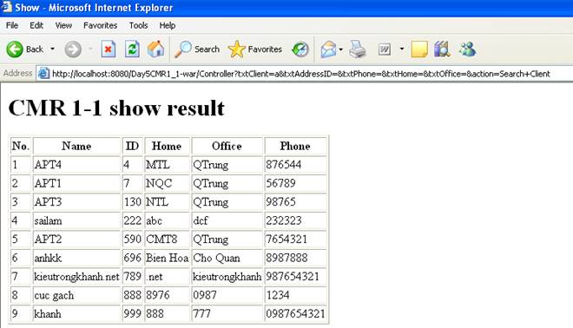Open the File menu
The image size is (573, 328).
point(12,25)
